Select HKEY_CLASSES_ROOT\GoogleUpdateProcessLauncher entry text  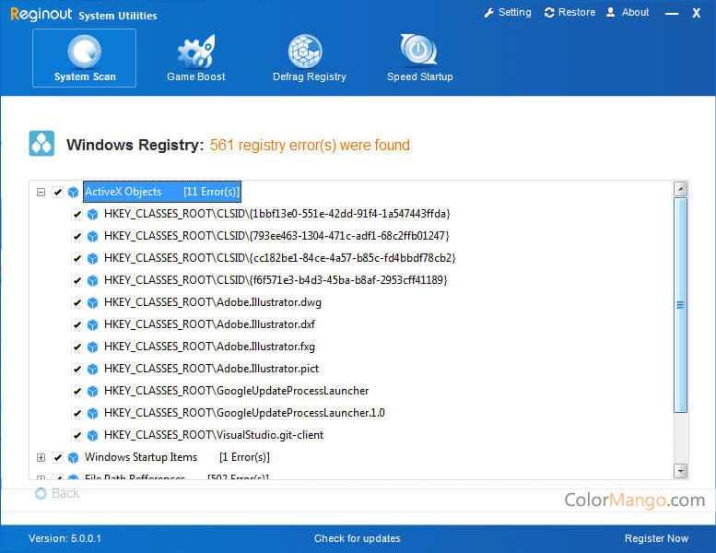pyautogui.click(x=237, y=391)
